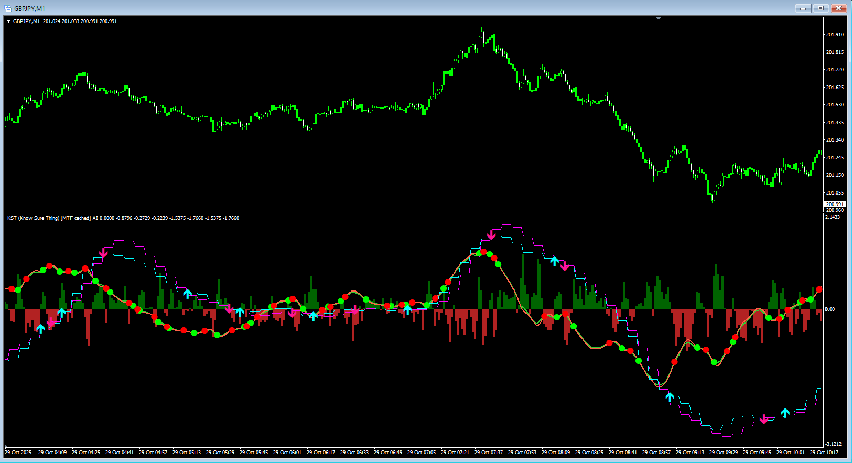Click the 201.150 price scale label
The width and height of the screenshot is (852, 463).
[835, 175]
